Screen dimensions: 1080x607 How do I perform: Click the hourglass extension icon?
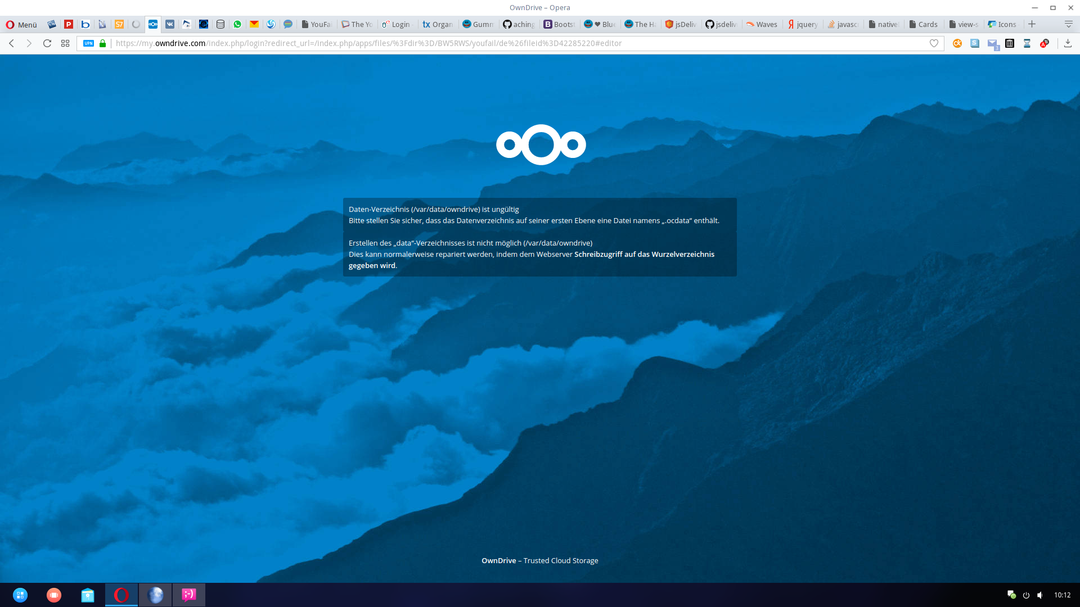coord(1027,43)
